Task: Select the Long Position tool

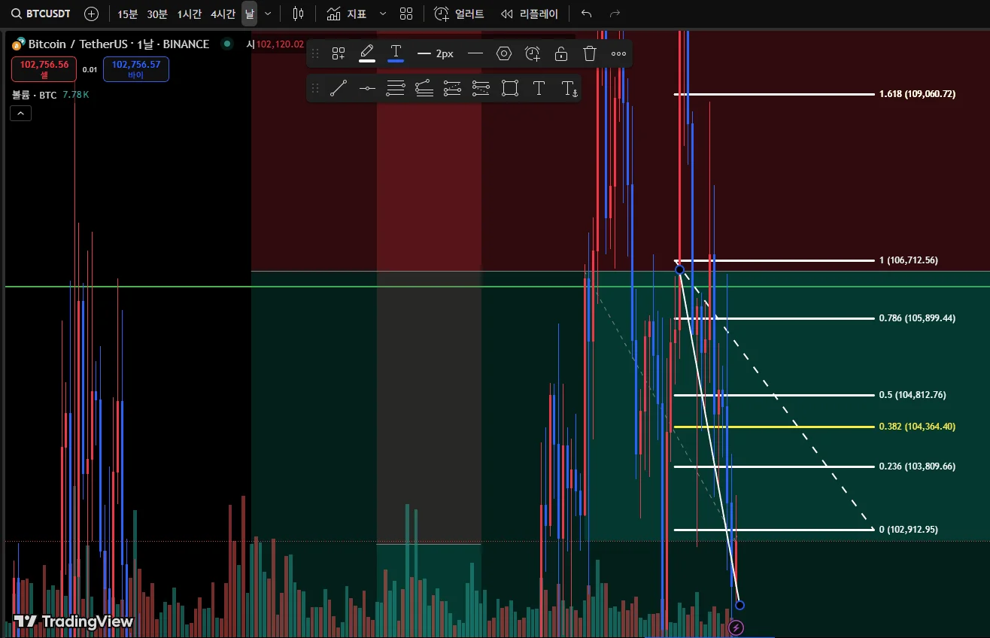Action: pyautogui.click(x=452, y=89)
